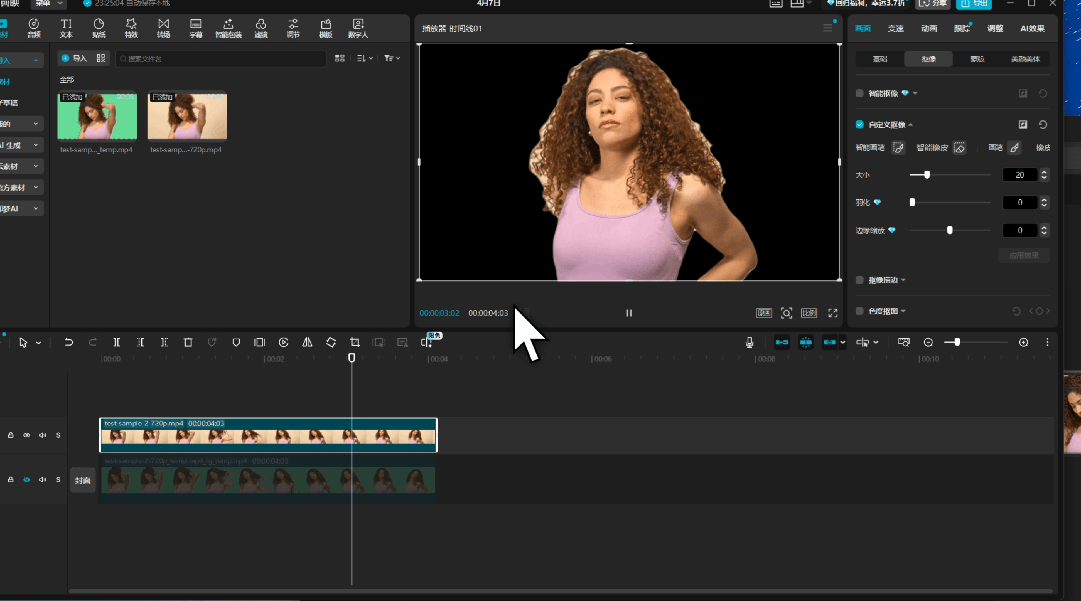
Task: Select the 智能画笔 smart brush tool
Action: coord(898,148)
